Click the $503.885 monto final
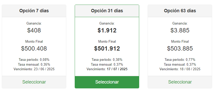 tap(180, 49)
